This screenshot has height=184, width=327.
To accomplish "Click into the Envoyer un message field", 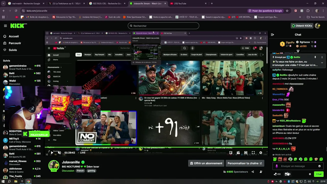I will [298, 166].
